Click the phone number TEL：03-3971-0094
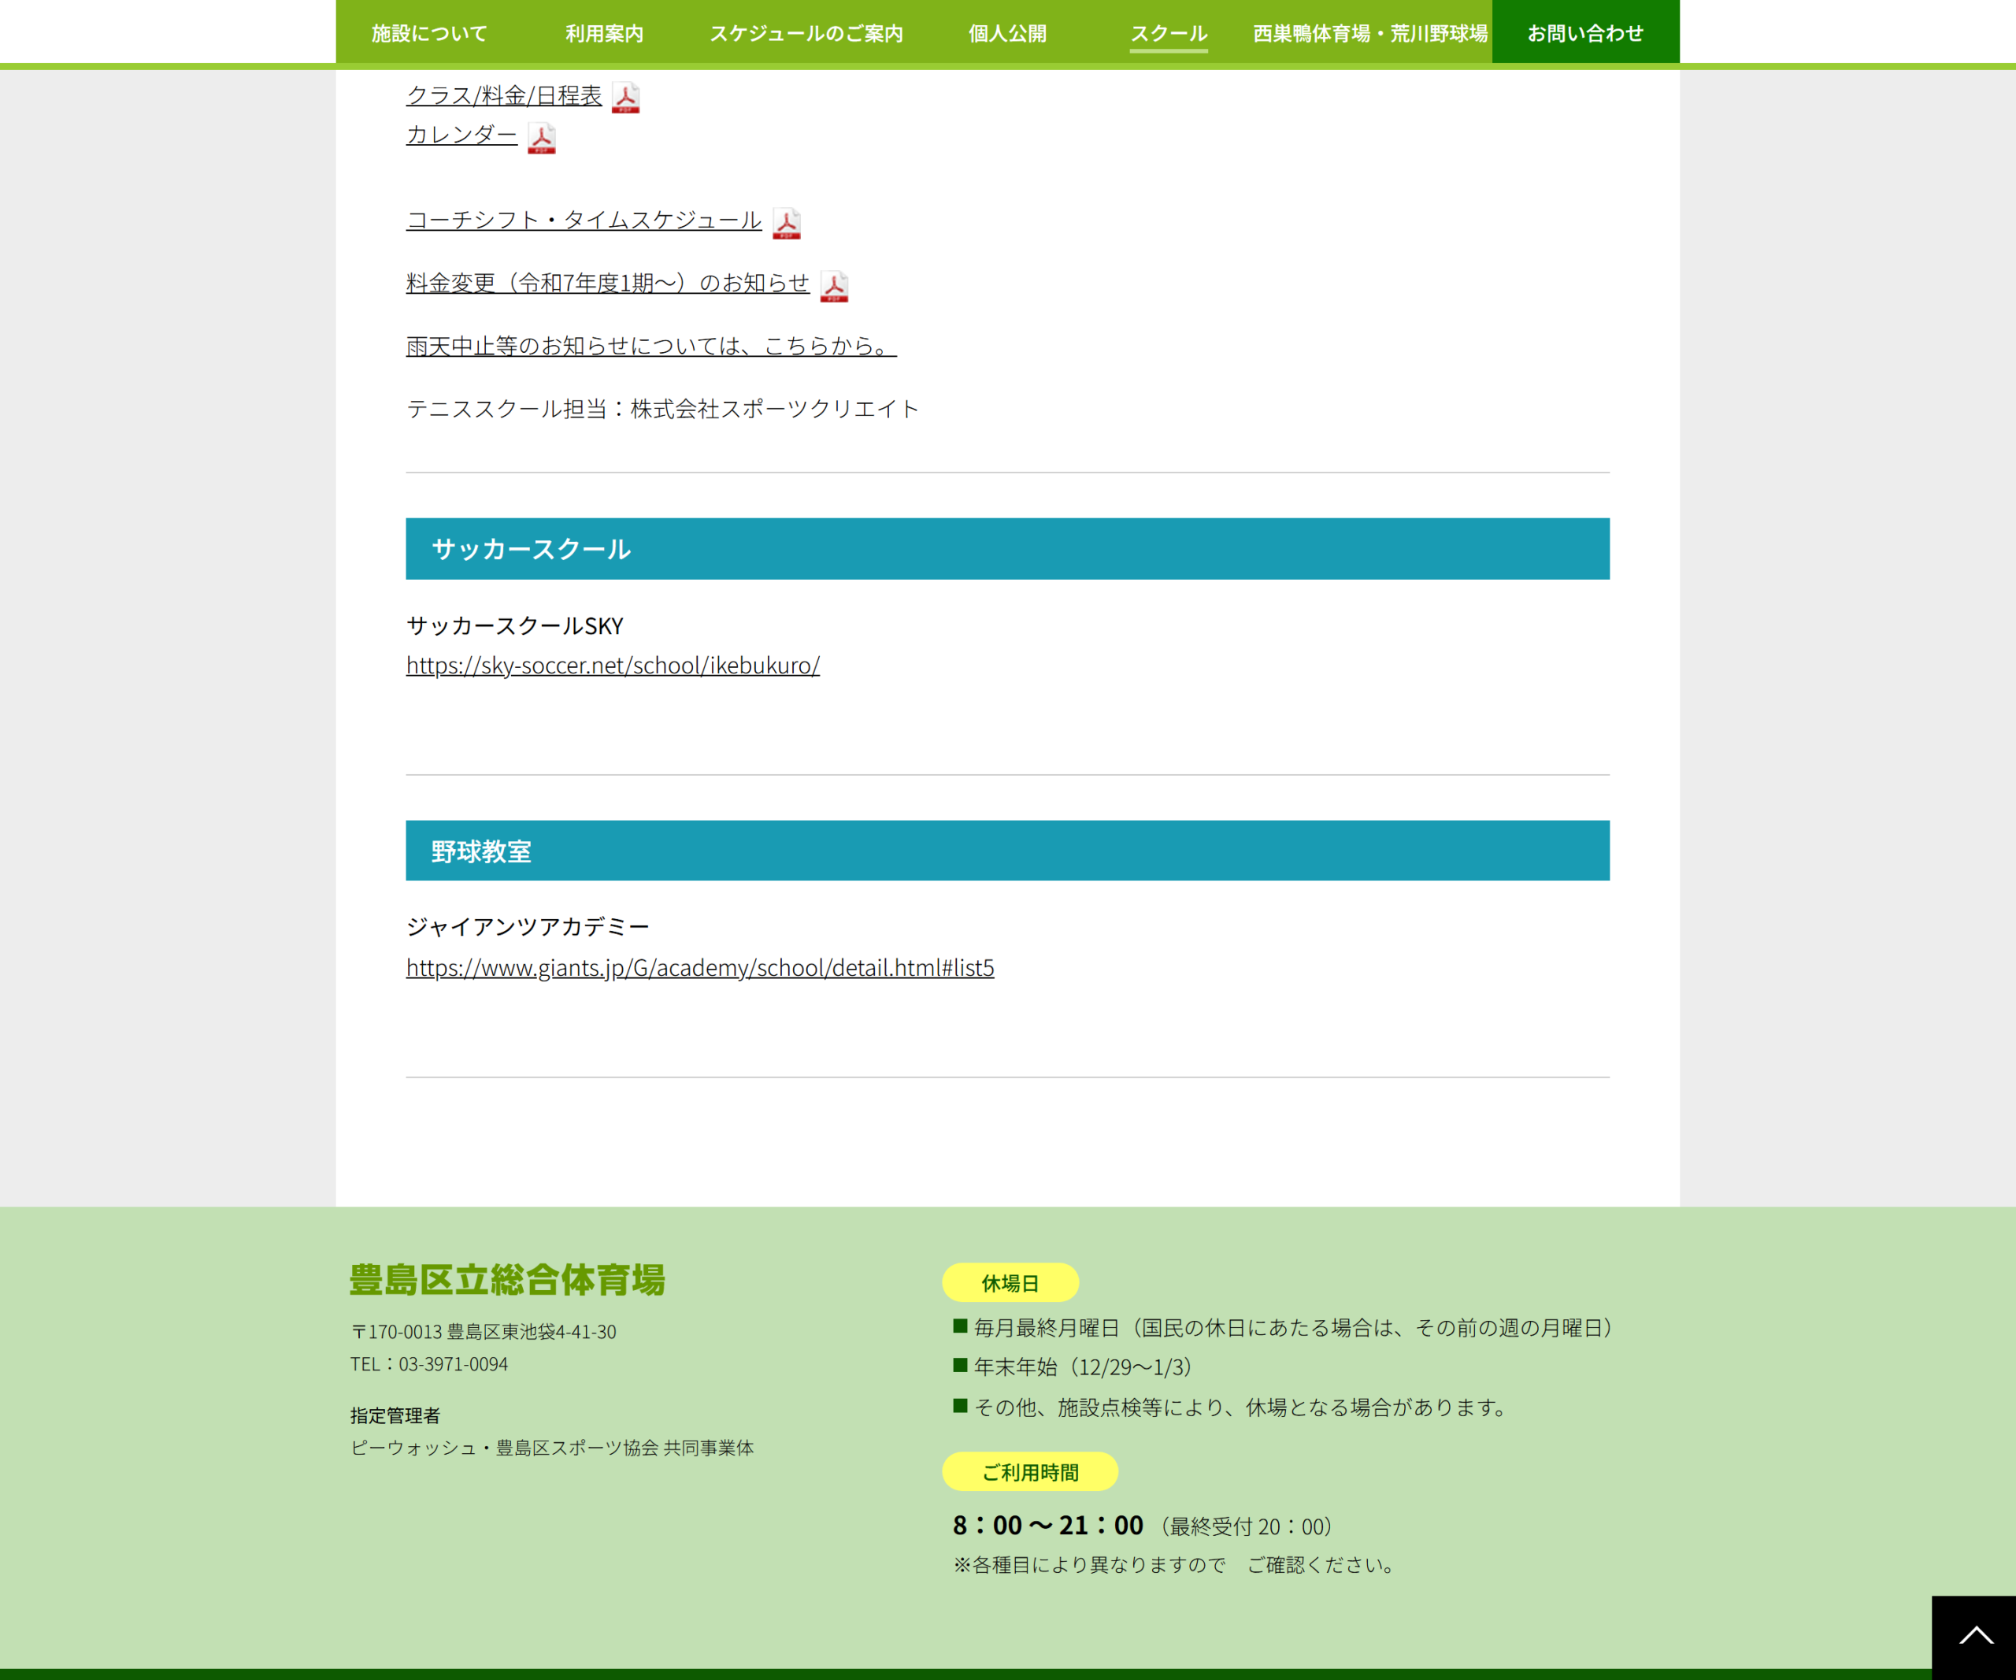Image resolution: width=2016 pixels, height=1680 pixels. tap(429, 1364)
